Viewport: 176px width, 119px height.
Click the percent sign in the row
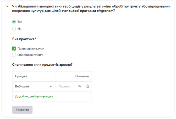tap(79, 86)
